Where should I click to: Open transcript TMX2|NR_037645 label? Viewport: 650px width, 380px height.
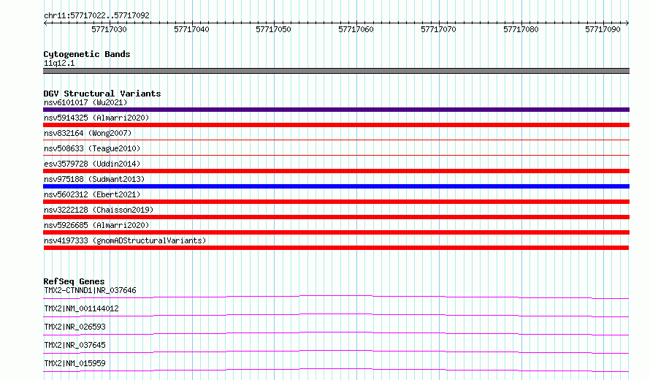pyautogui.click(x=74, y=345)
